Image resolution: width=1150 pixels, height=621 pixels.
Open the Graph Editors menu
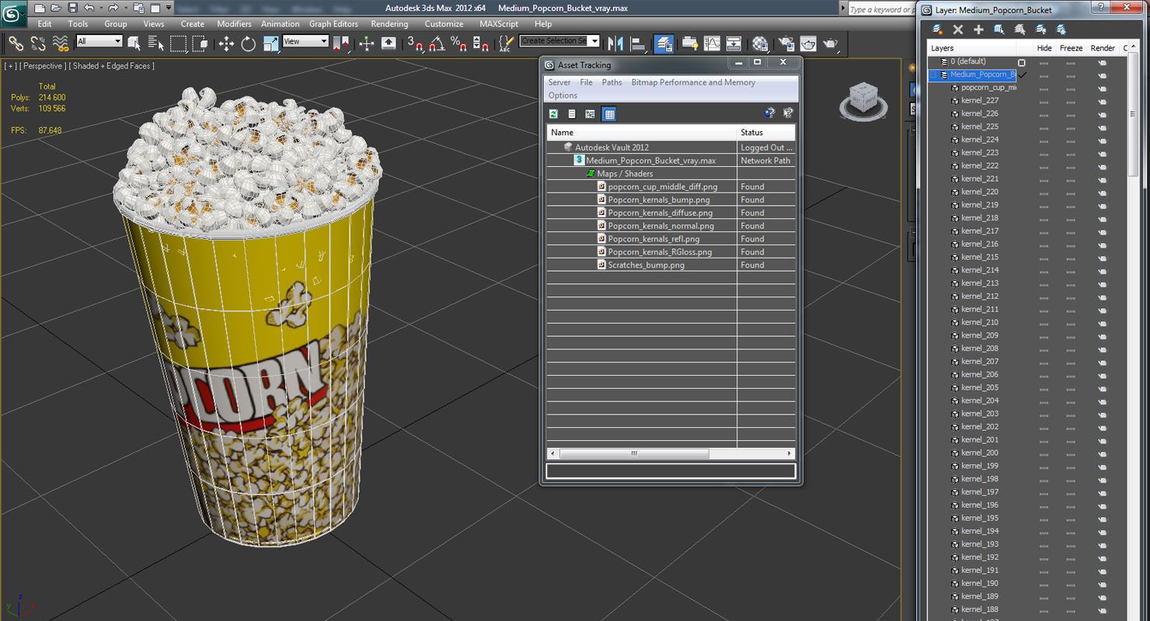(333, 24)
